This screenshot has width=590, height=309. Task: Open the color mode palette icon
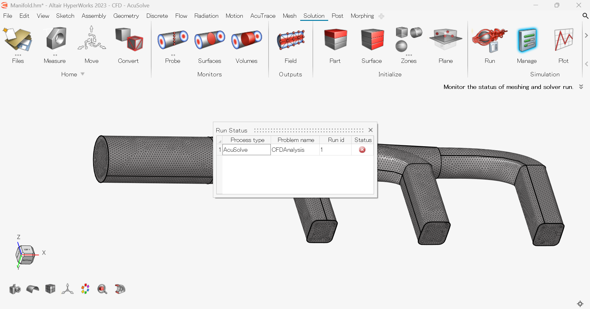(x=85, y=289)
